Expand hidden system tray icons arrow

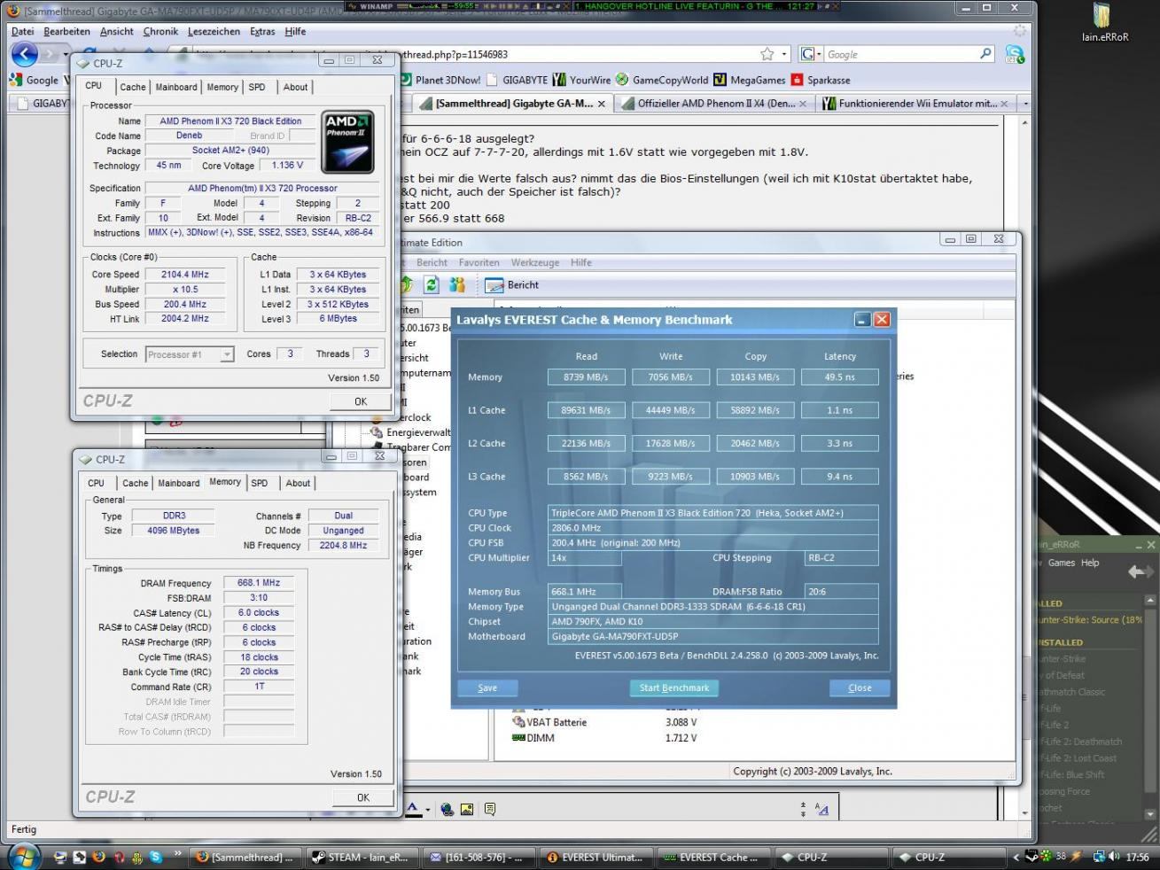1016,857
